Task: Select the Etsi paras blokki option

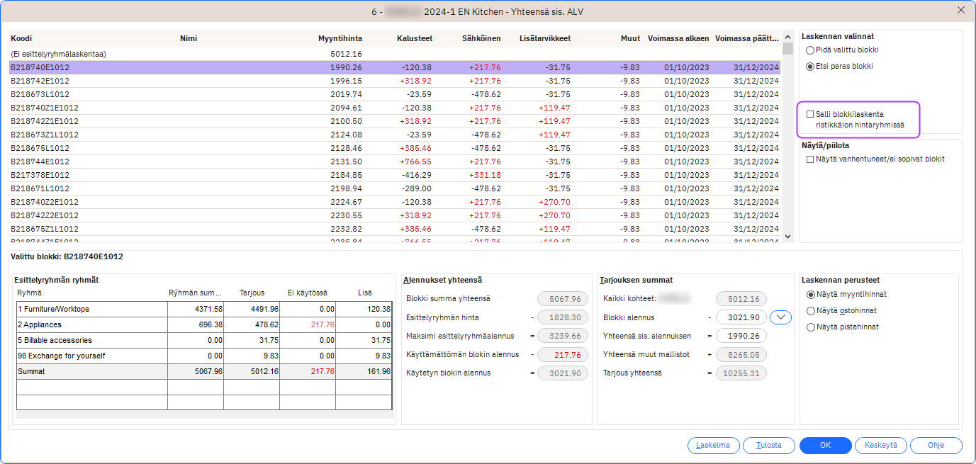Action: (x=810, y=66)
